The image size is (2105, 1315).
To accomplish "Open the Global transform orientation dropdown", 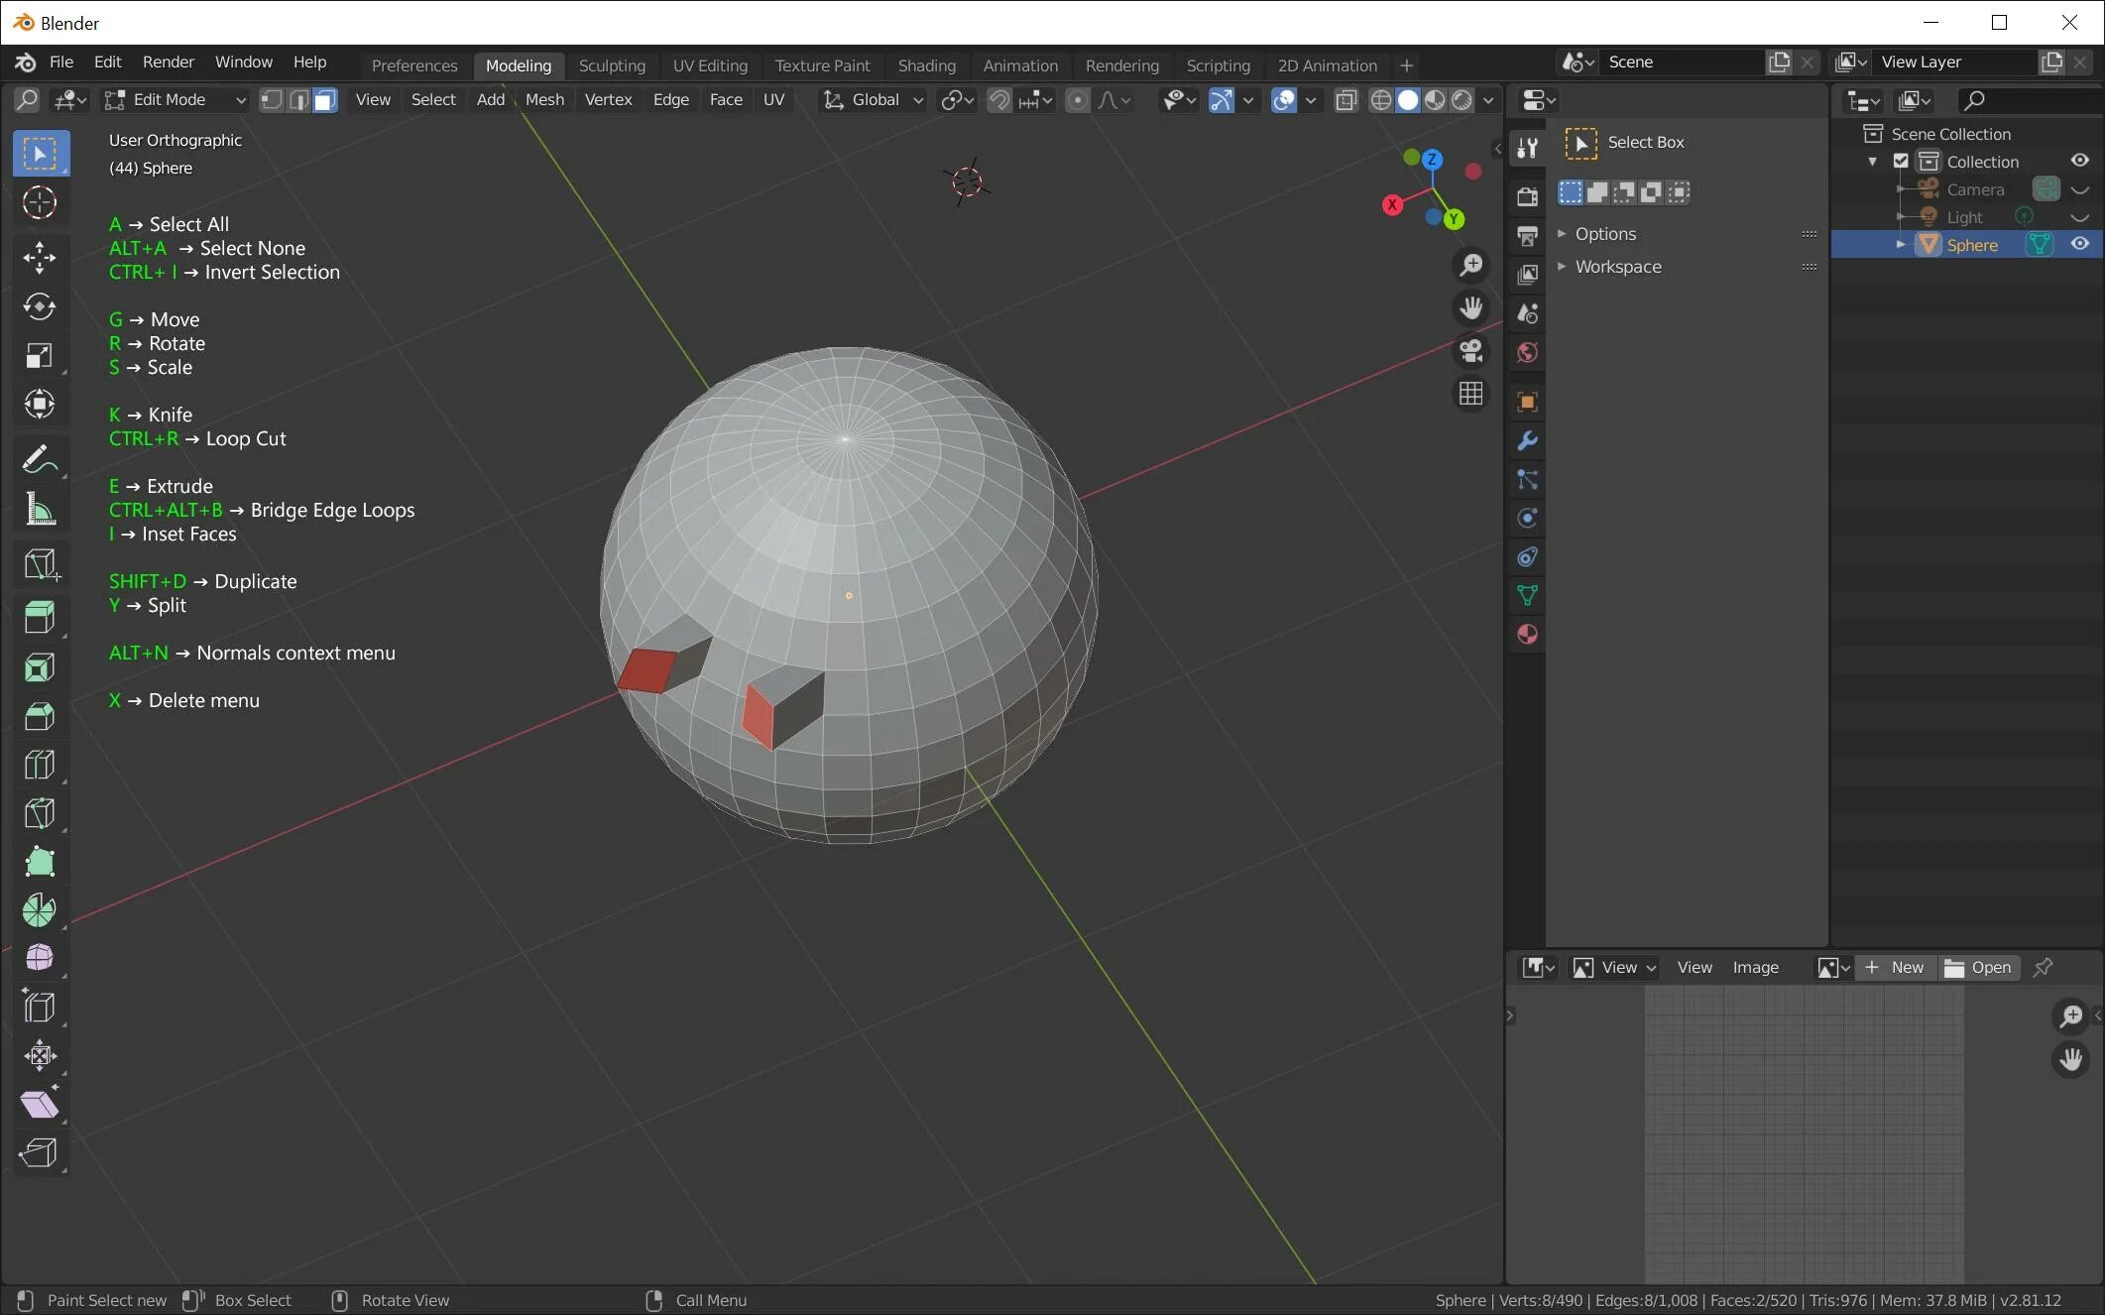I will 871,99.
